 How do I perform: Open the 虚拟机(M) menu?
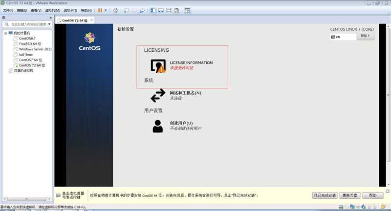pos(53,10)
